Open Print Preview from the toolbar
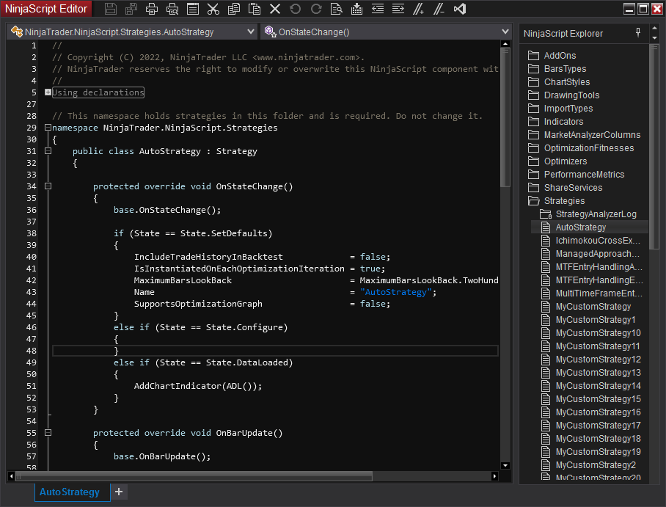 tap(172, 10)
